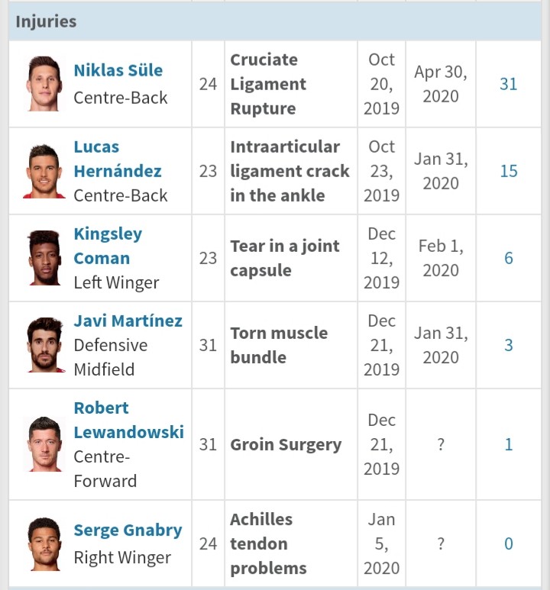Open Gnabry's 0 missed games link
Viewport: 550px width, 590px height.
point(508,543)
